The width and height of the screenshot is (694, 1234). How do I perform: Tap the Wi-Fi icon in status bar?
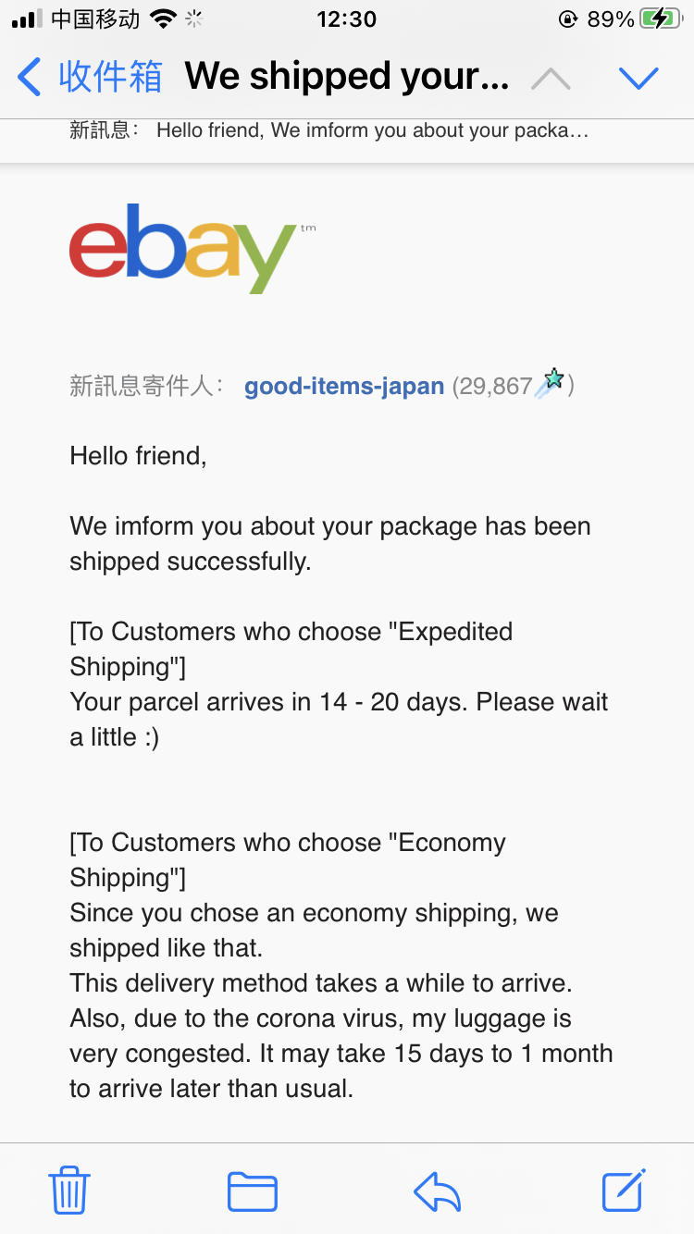point(164,19)
